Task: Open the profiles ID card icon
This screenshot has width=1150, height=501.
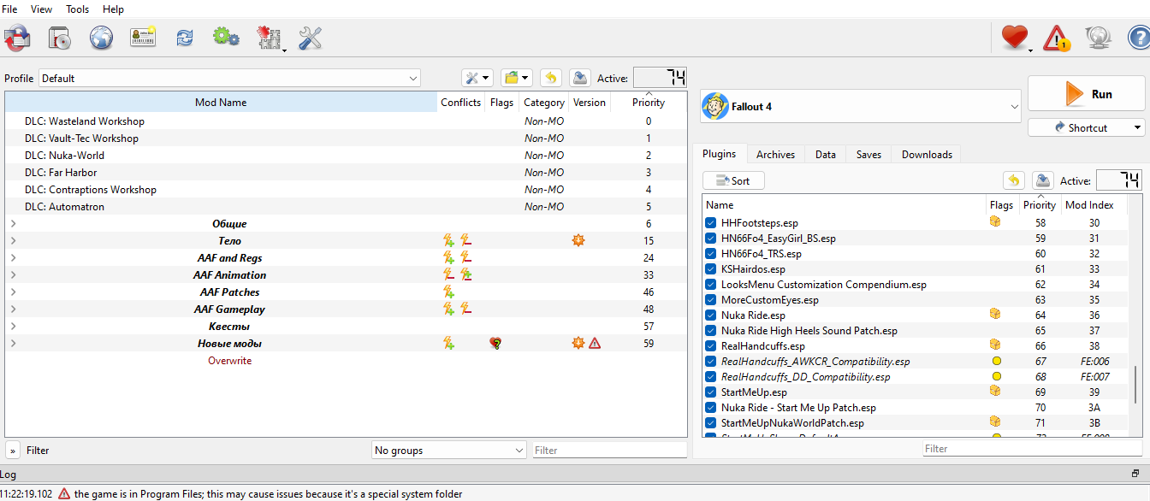Action: coord(142,37)
